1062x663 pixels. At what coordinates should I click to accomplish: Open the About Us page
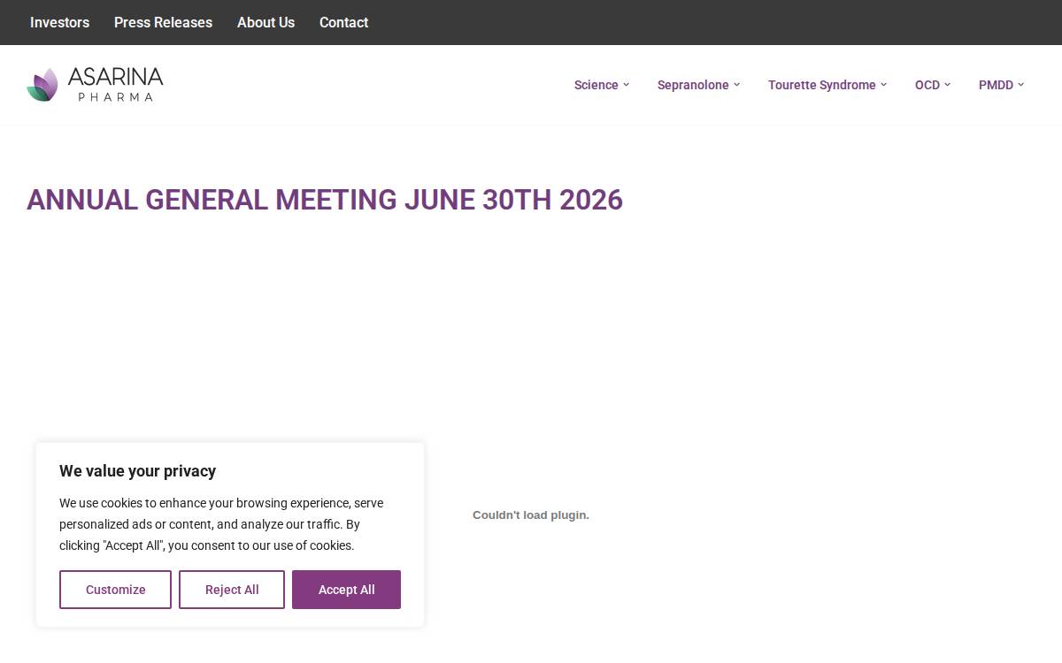pos(265,22)
